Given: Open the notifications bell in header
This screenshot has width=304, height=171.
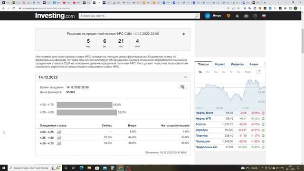Looking at the screenshot, I should (237, 16).
